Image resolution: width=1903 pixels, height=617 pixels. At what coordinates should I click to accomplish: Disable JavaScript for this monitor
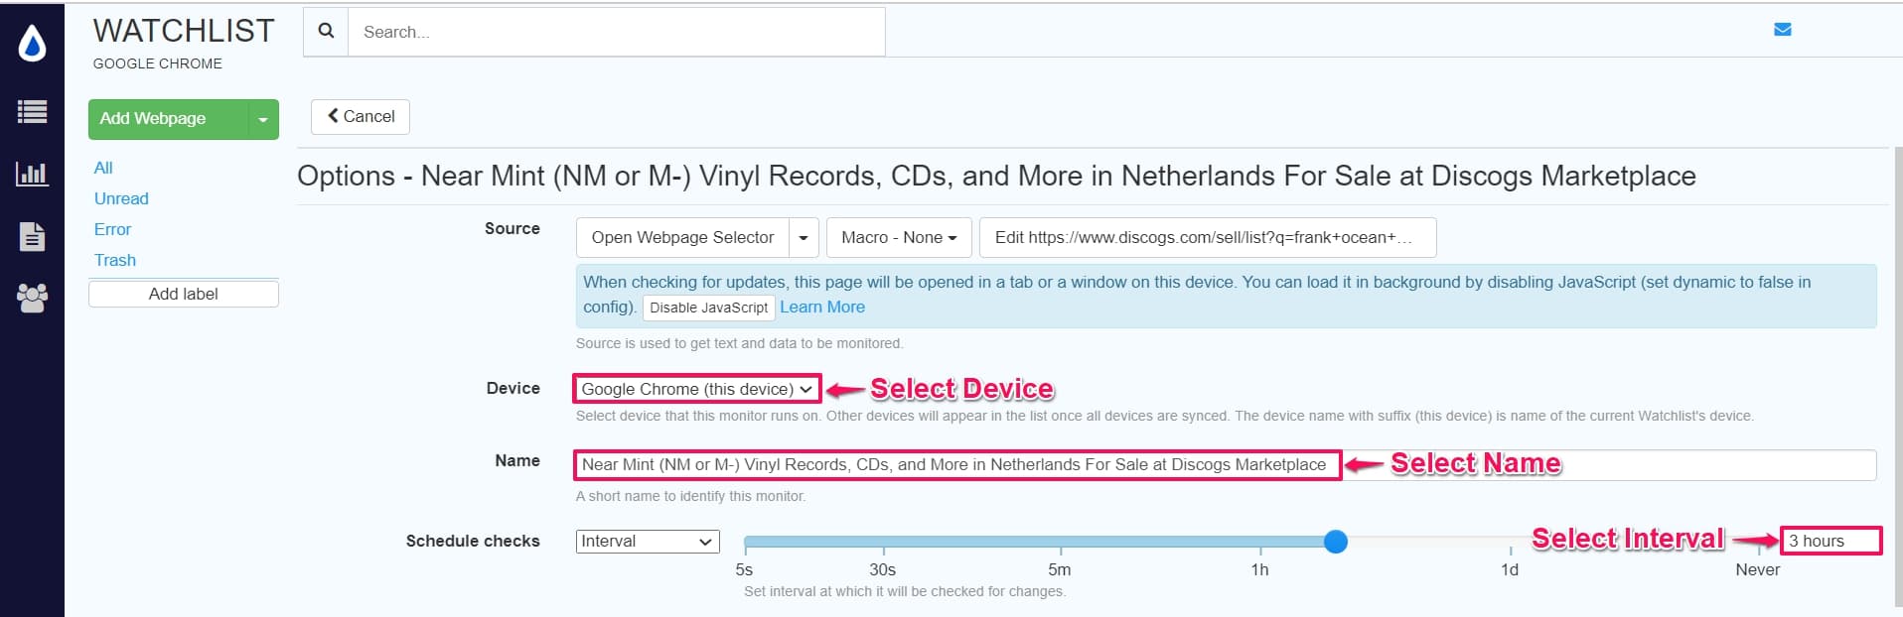click(x=708, y=308)
